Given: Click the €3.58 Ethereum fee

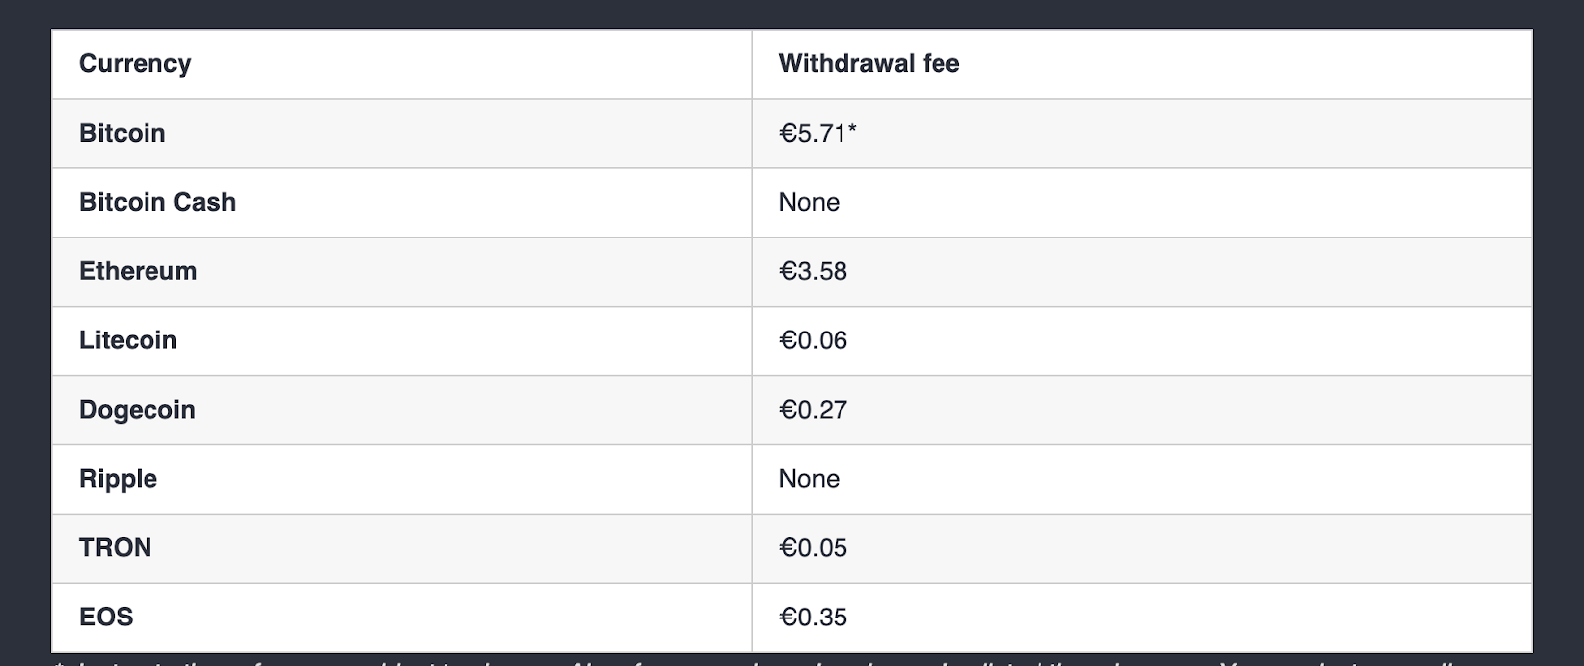Looking at the screenshot, I should (x=814, y=271).
